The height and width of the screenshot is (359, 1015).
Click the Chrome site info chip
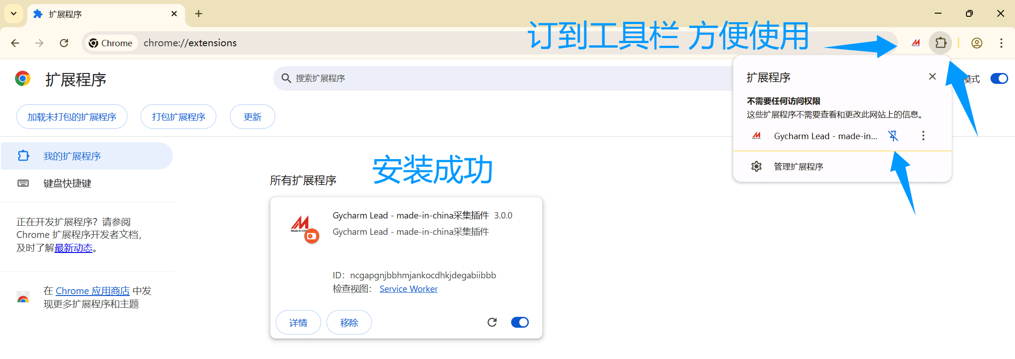tap(111, 43)
